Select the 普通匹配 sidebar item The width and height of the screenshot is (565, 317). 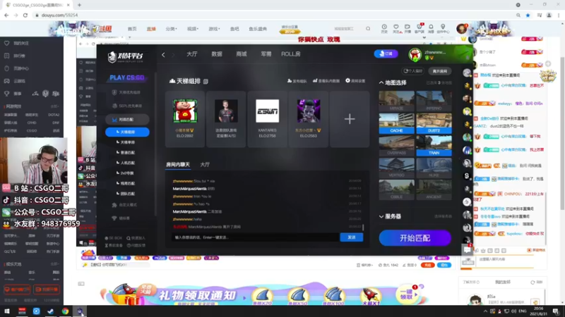(x=127, y=152)
